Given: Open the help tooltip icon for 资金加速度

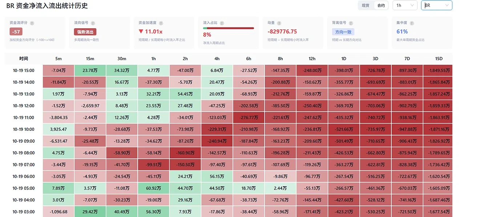Looking at the screenshot, I should pos(162,23).
